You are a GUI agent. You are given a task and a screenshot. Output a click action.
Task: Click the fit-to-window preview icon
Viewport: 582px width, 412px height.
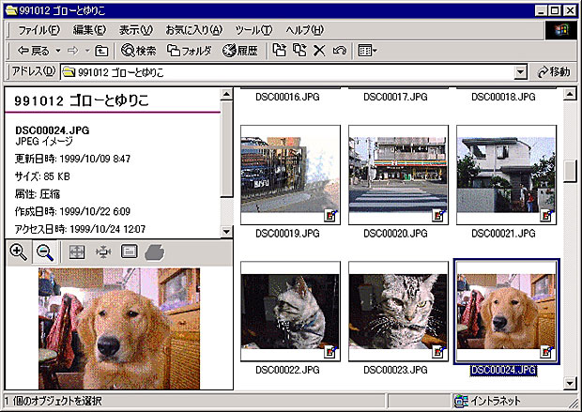(x=77, y=252)
